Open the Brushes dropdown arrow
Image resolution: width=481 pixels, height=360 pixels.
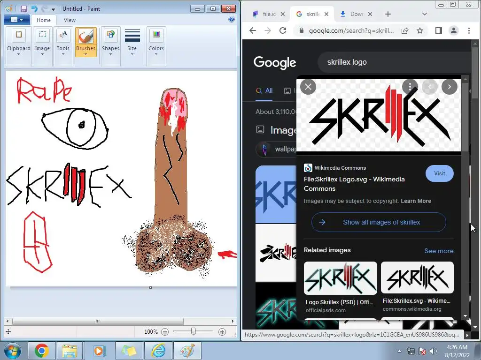86,54
